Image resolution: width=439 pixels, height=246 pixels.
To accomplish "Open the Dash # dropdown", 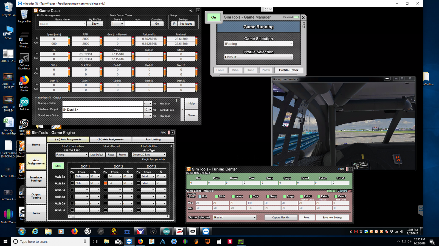I will [117, 24].
